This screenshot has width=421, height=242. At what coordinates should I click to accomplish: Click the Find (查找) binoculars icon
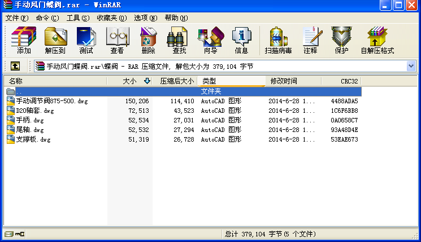[x=179, y=39]
